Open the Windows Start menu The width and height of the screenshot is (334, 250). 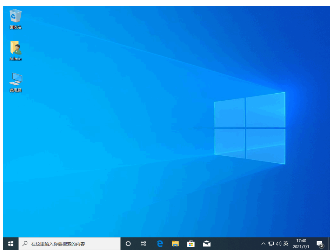(x=11, y=244)
